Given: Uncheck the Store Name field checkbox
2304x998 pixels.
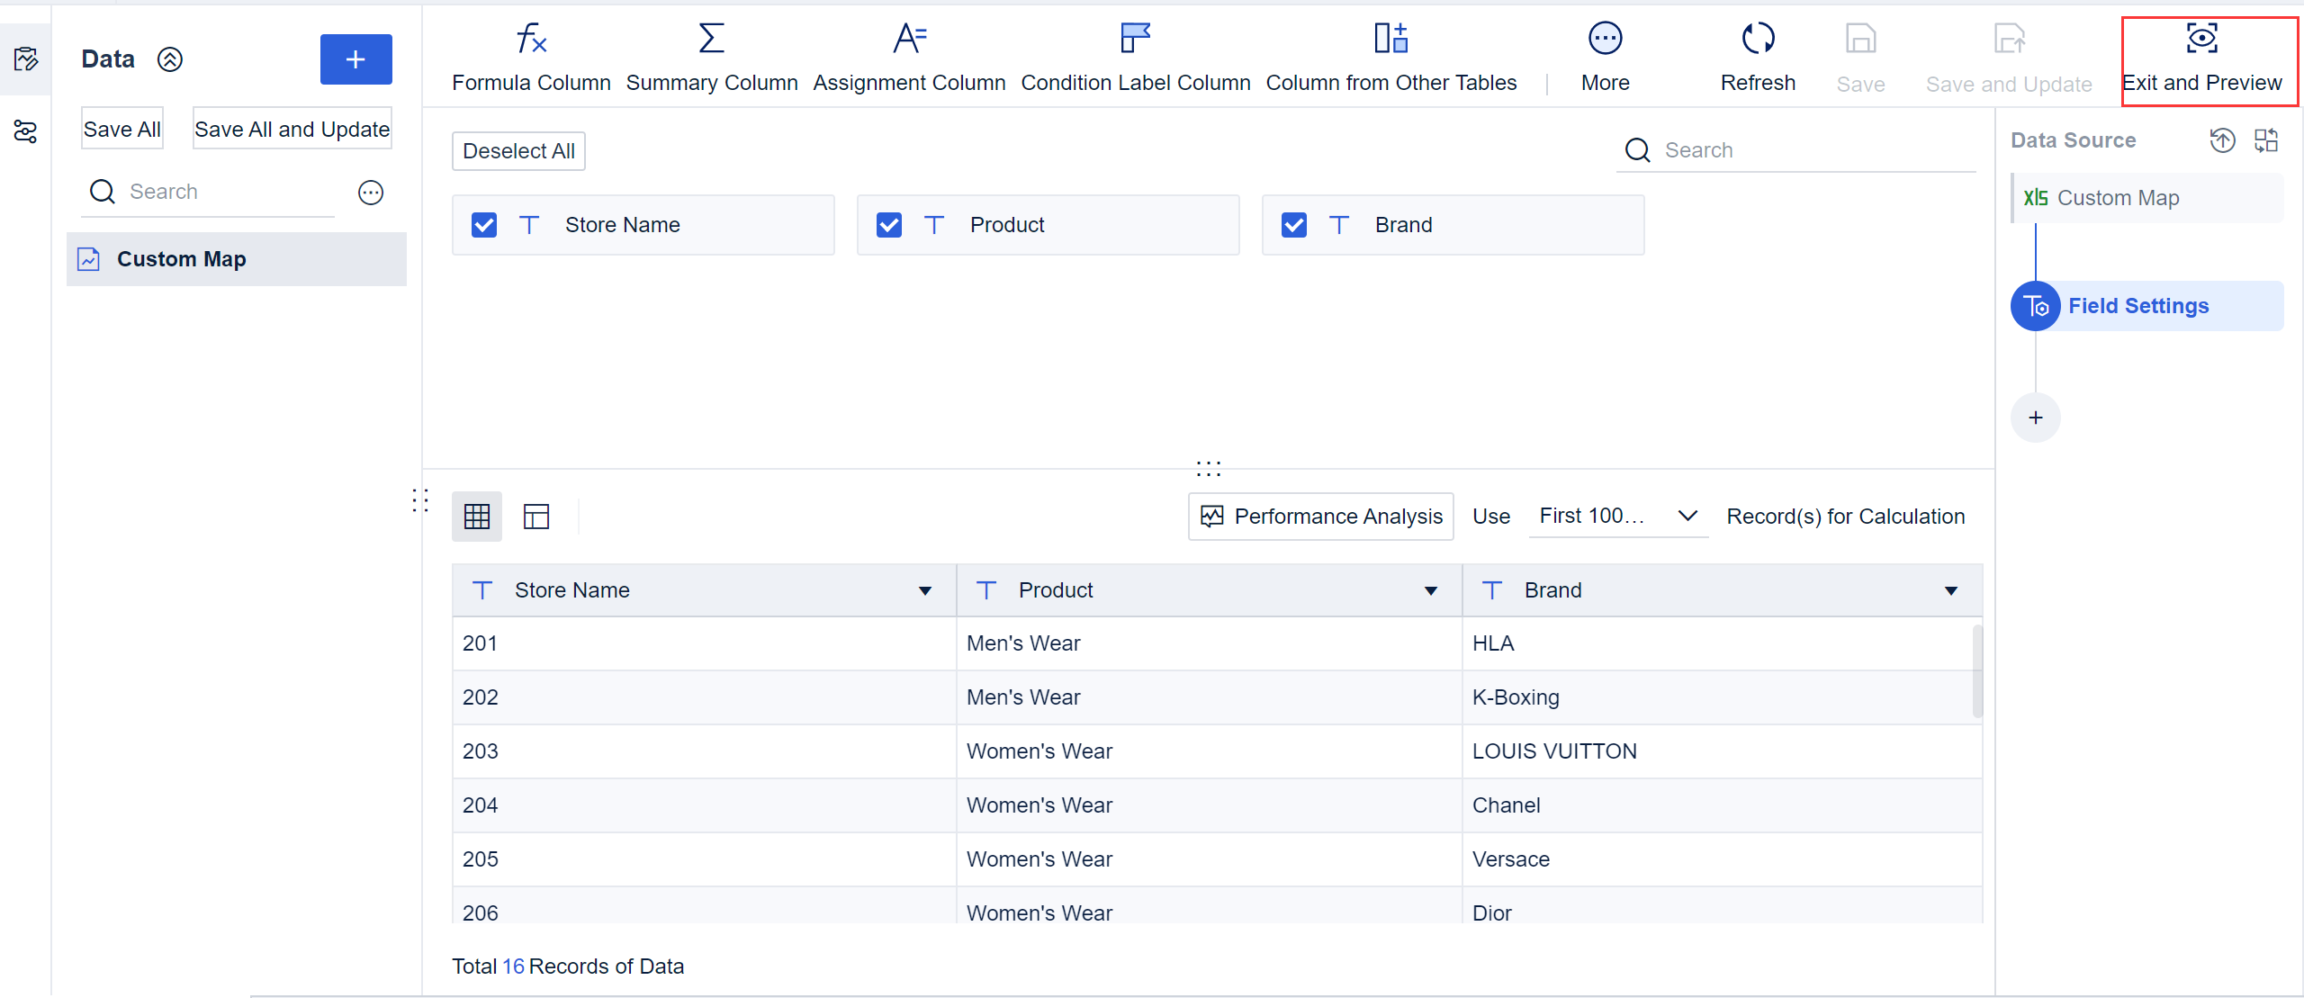Looking at the screenshot, I should click(484, 225).
